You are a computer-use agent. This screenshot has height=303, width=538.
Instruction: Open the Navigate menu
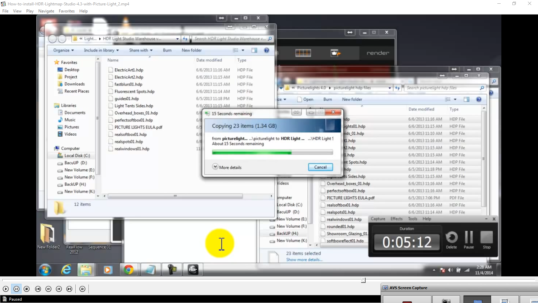point(46,11)
